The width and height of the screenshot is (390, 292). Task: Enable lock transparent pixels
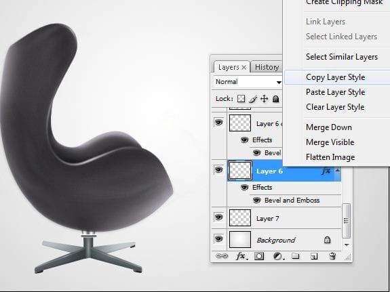click(x=241, y=99)
